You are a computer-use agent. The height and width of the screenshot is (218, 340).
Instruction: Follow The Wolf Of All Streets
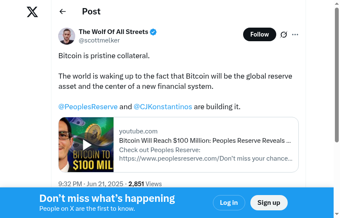tap(259, 34)
